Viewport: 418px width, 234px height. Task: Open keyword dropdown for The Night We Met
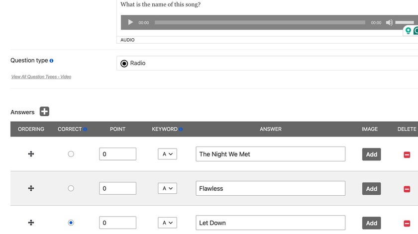[167, 154]
